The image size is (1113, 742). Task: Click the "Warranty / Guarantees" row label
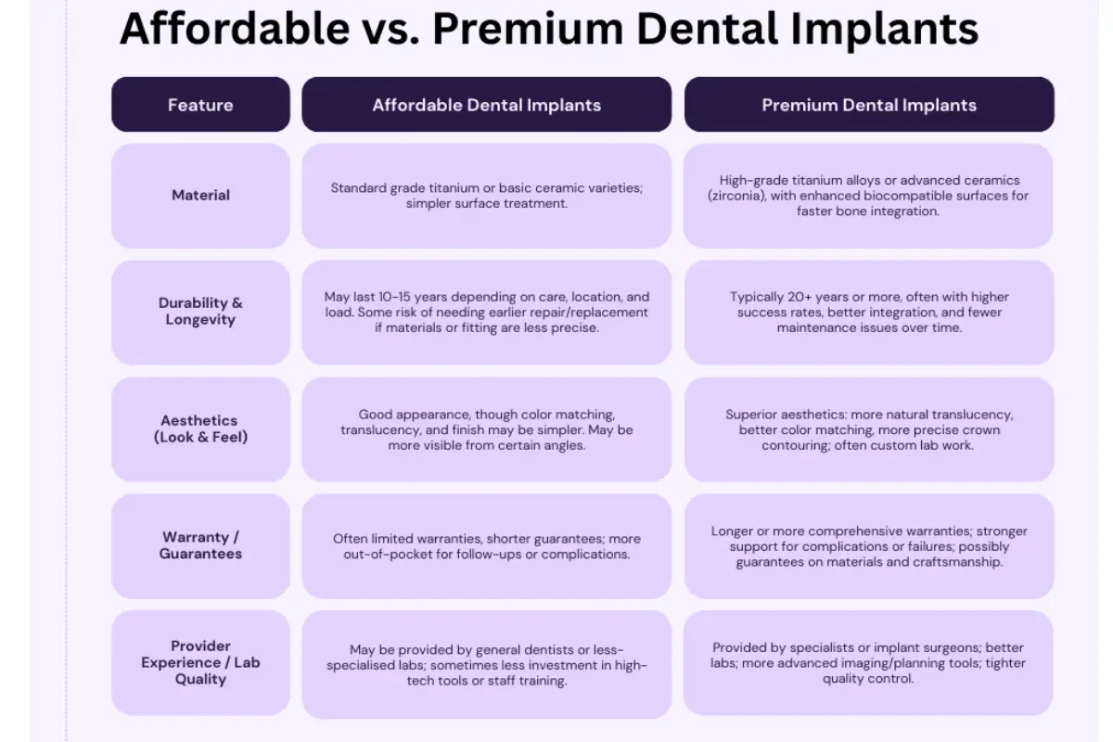200,545
